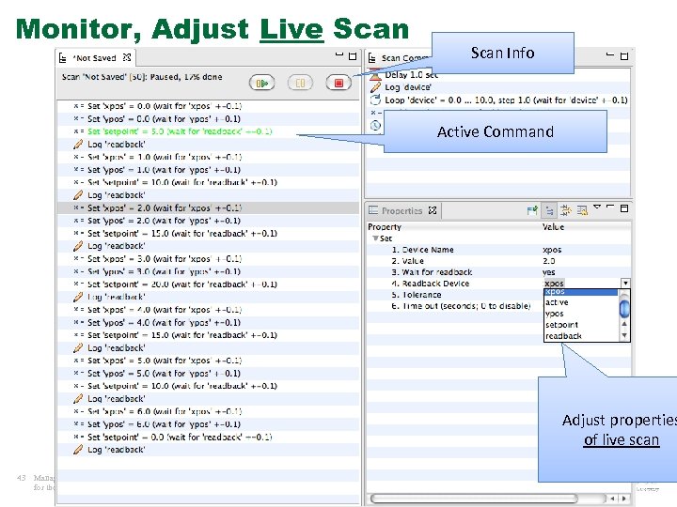Click right arrow of Properties horizontal scrollbar
The width and height of the screenshot is (677, 507).
pyautogui.click(x=624, y=499)
